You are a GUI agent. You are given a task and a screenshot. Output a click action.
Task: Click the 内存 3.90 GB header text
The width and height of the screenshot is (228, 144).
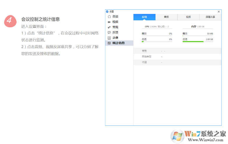tap(198, 26)
